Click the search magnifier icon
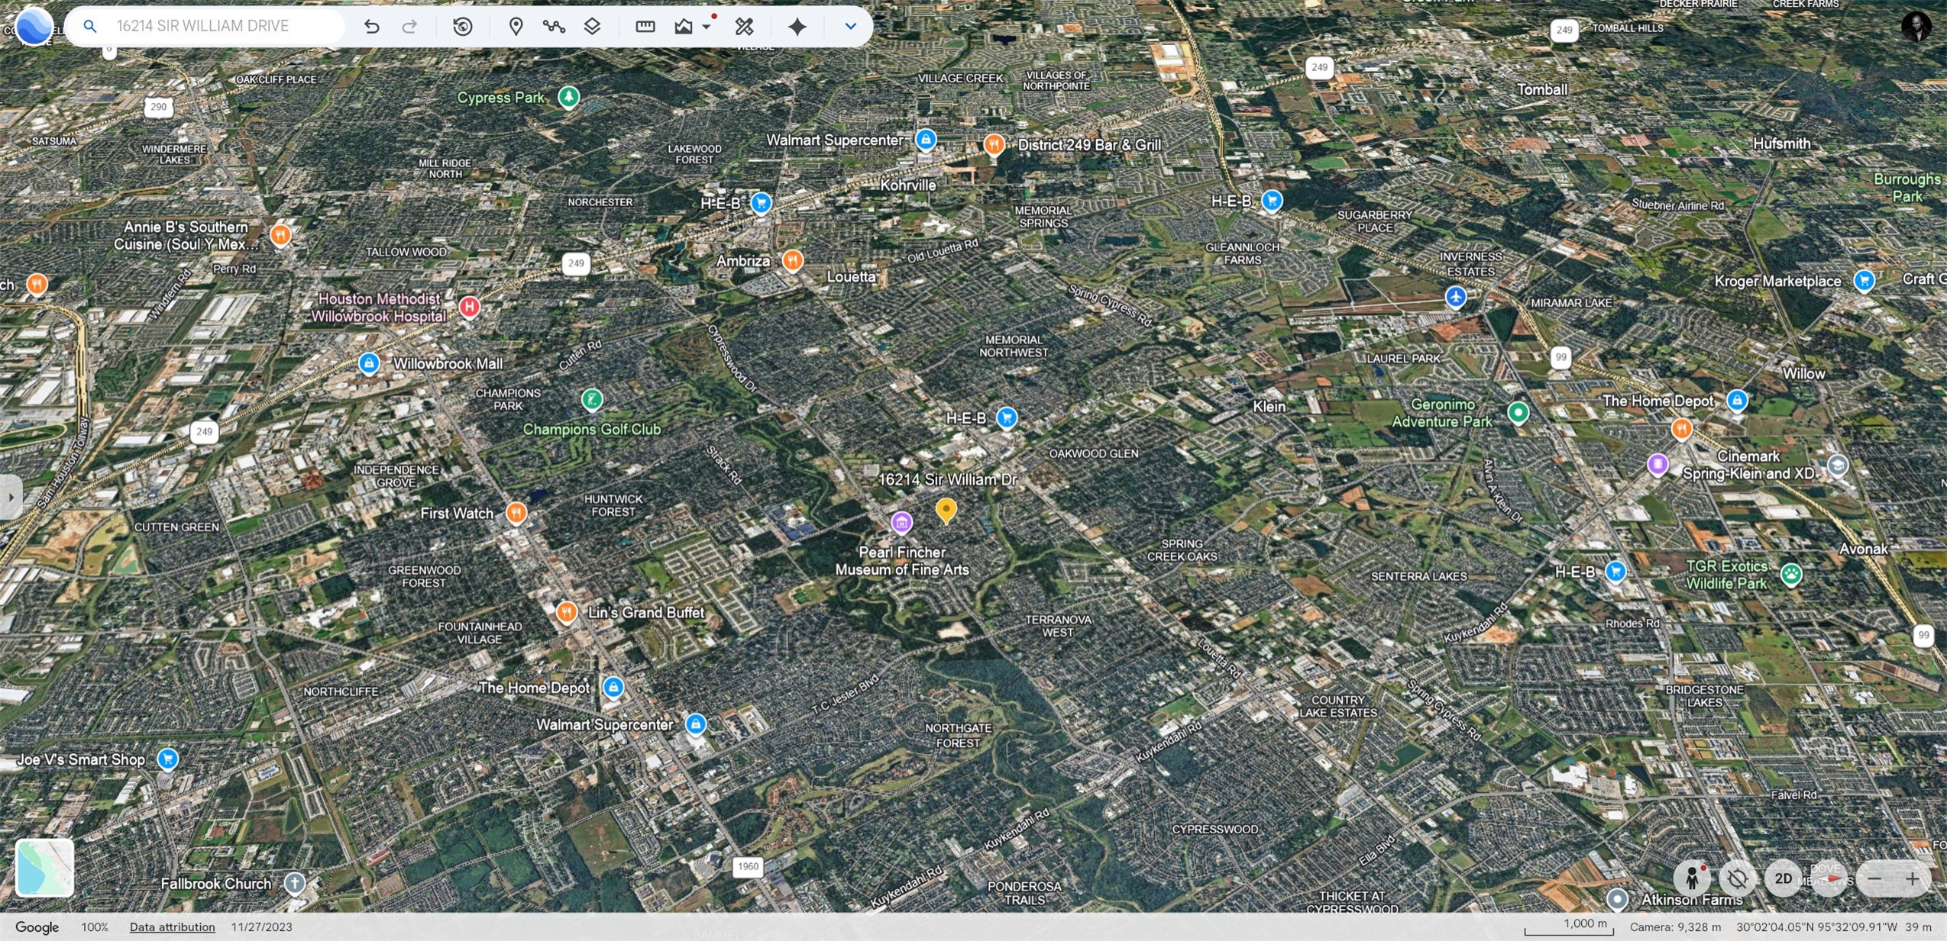The image size is (1947, 941). [90, 26]
